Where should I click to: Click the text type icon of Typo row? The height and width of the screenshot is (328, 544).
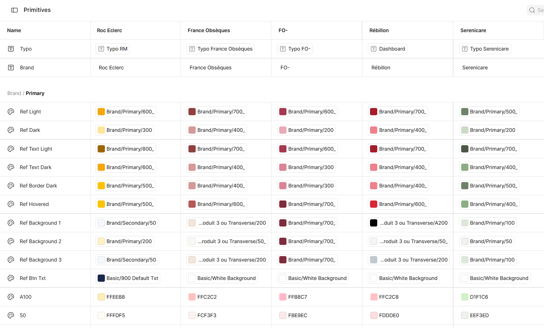pos(11,49)
